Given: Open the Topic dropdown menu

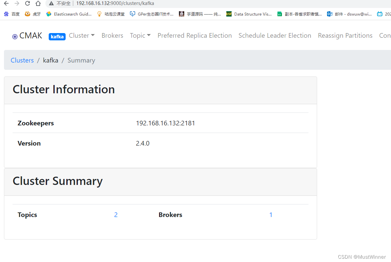Looking at the screenshot, I should [x=140, y=35].
